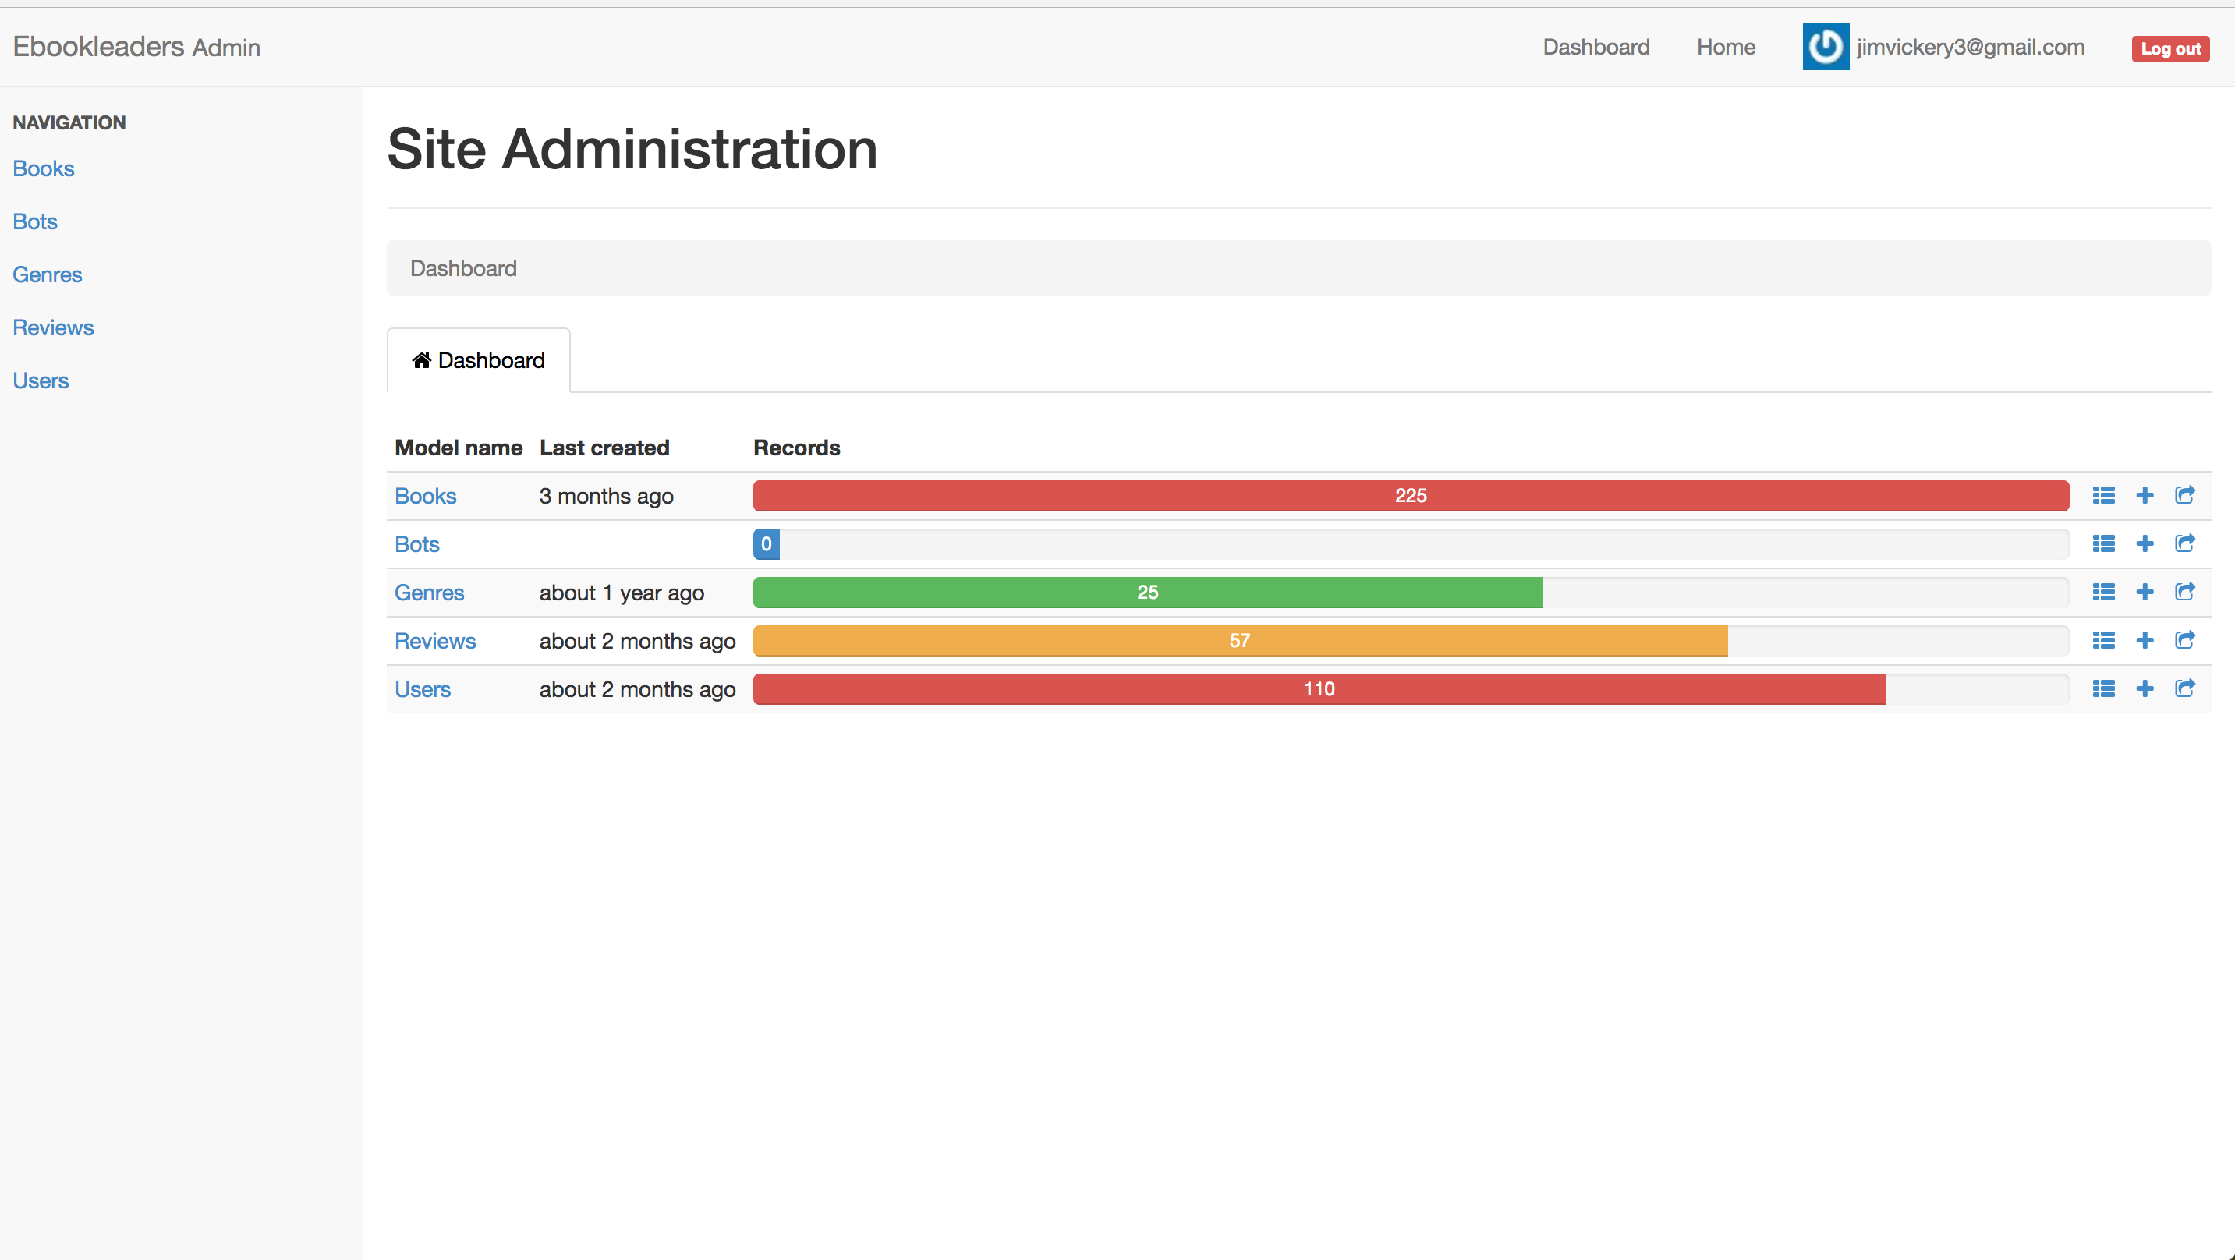Add a new User with the plus icon

pyautogui.click(x=2145, y=689)
